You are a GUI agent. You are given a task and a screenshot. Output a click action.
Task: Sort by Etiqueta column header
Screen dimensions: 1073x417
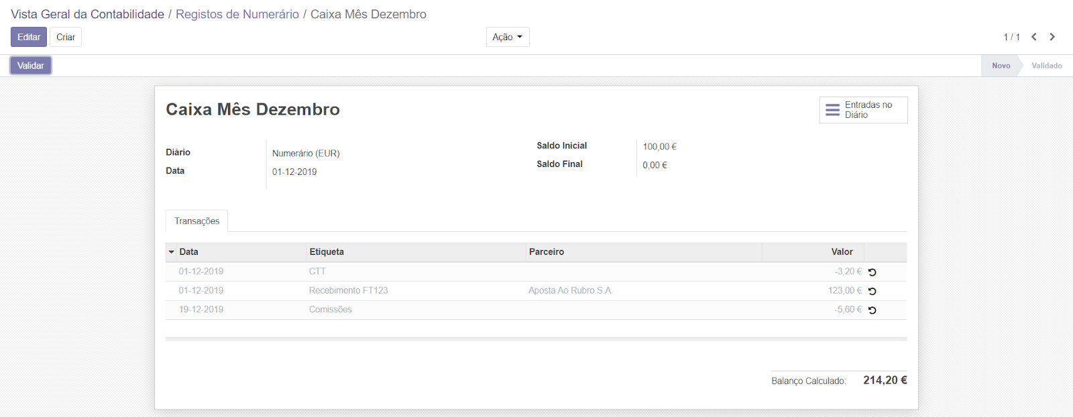pyautogui.click(x=327, y=252)
